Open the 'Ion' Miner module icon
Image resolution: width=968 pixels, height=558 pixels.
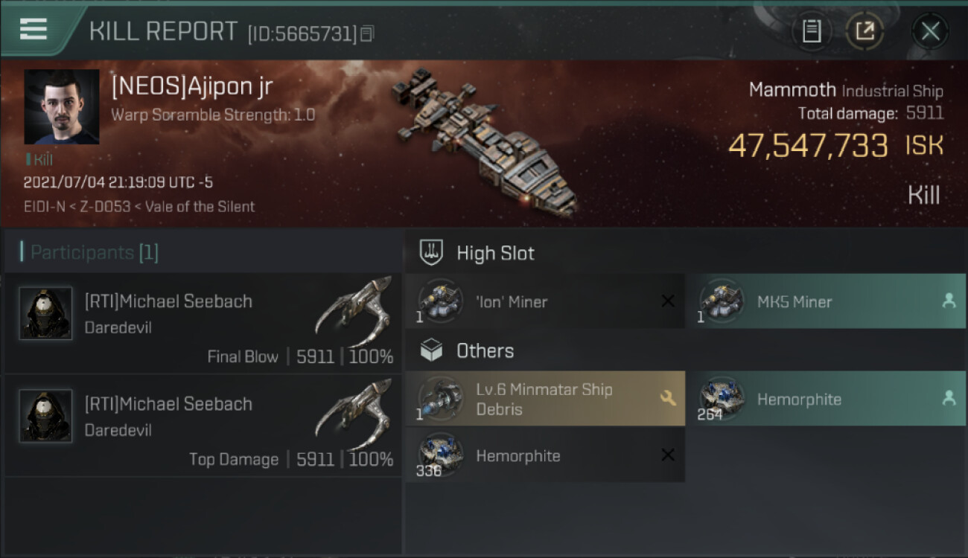tap(440, 301)
